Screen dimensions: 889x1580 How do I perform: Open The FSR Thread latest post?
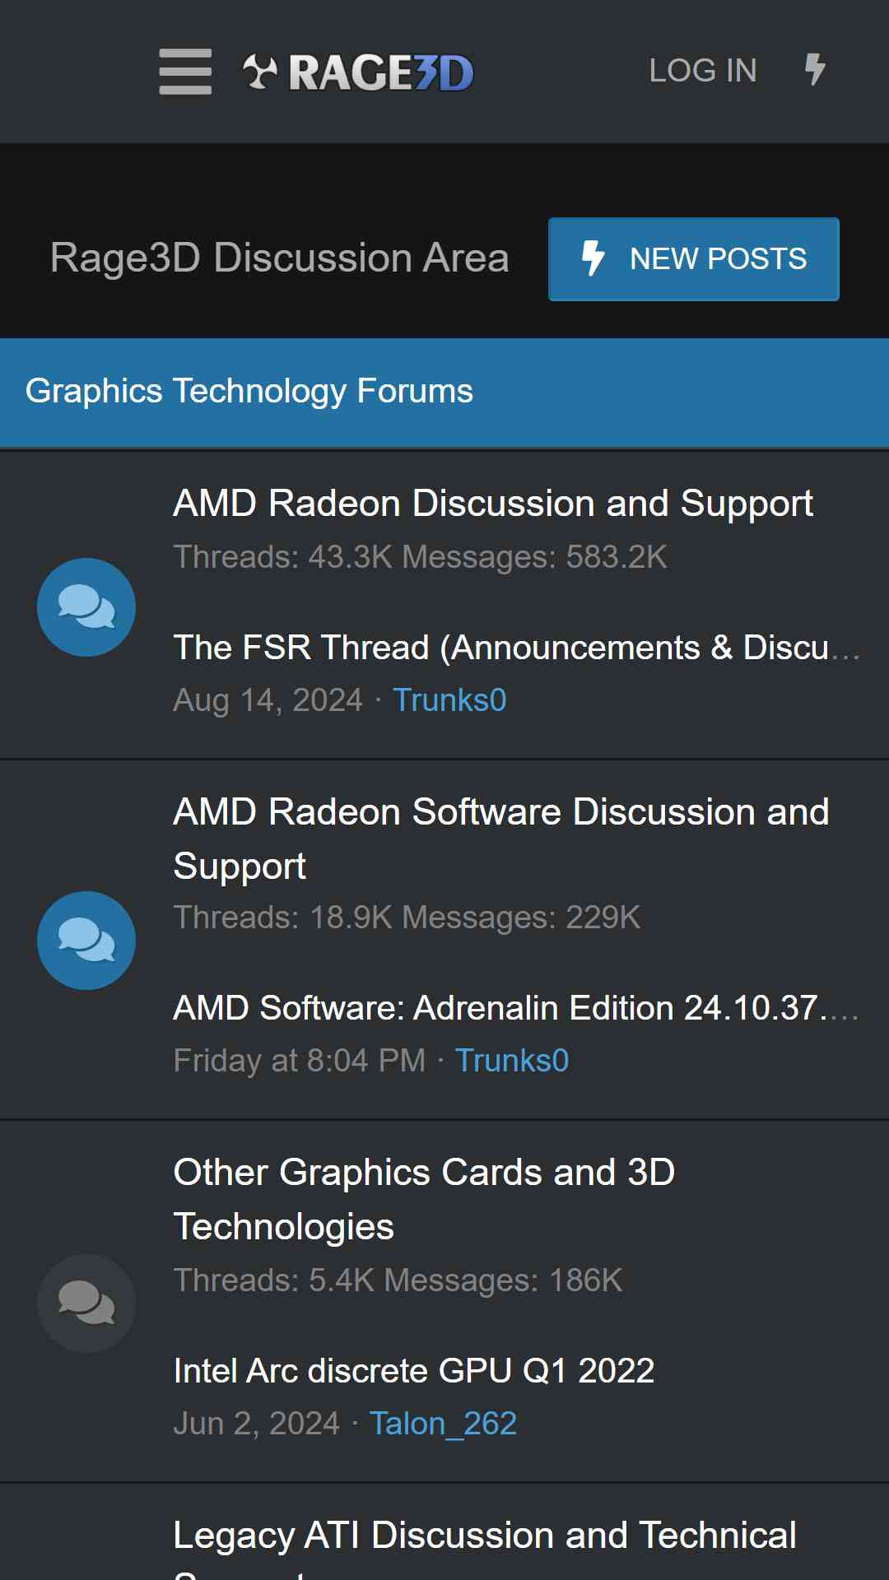pyautogui.click(x=517, y=648)
